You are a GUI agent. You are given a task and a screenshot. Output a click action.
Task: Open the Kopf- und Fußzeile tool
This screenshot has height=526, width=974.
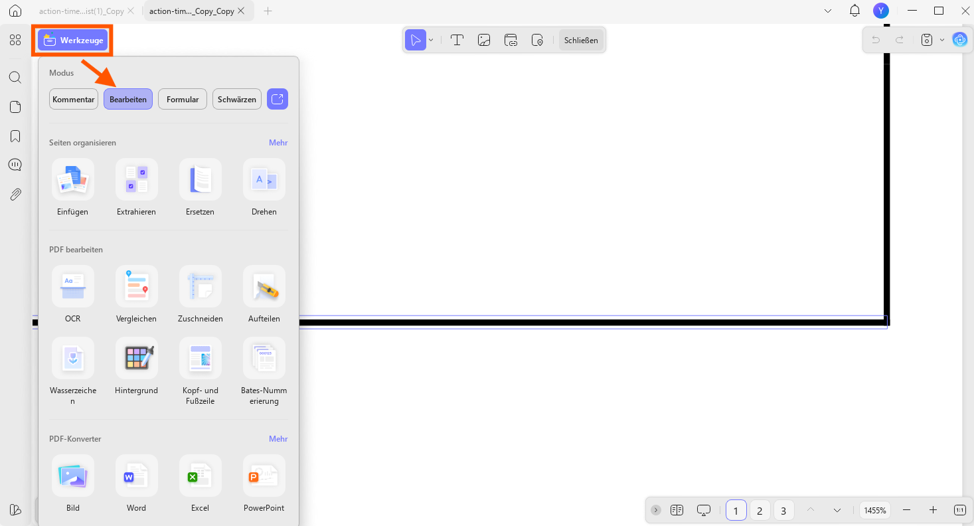tap(201, 358)
